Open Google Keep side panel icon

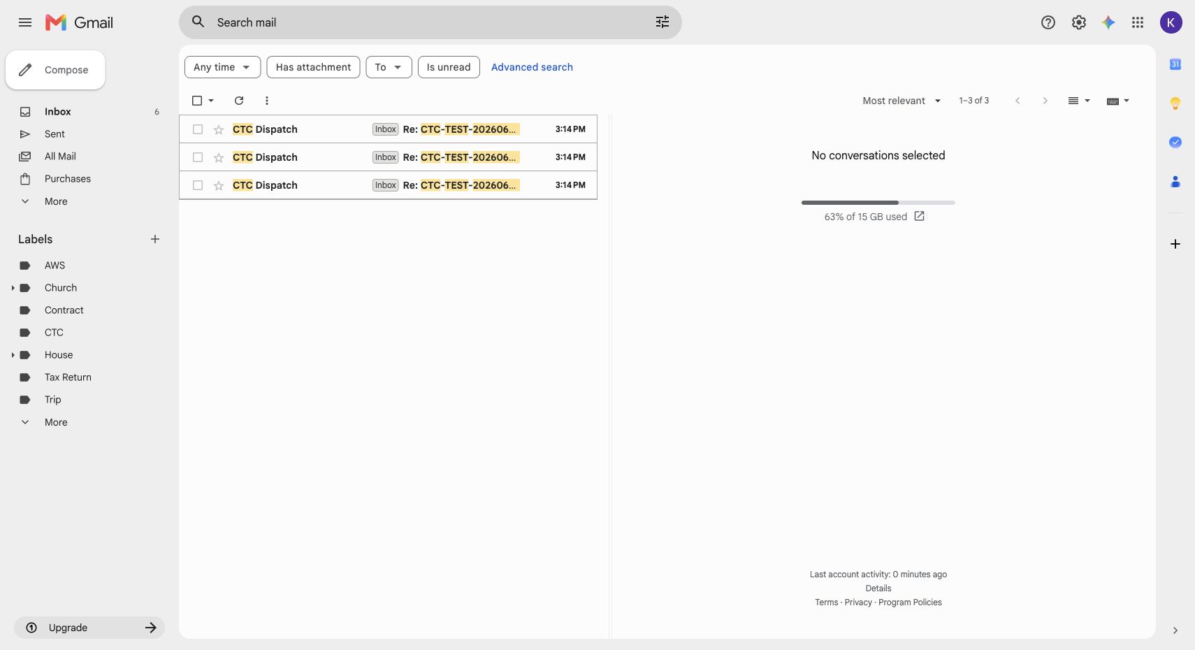(1175, 103)
